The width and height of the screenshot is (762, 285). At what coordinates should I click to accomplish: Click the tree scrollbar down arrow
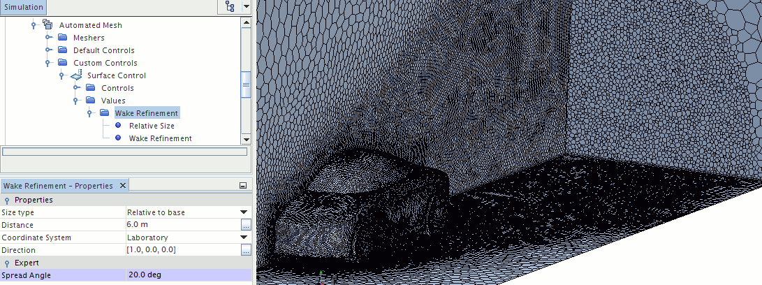[x=246, y=139]
